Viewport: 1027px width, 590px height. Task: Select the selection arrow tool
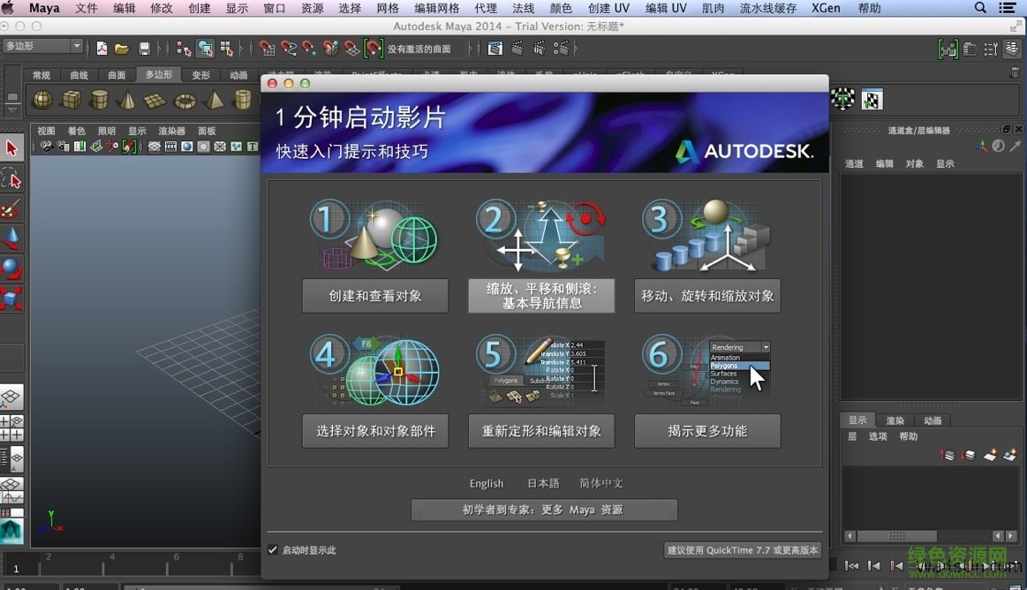11,147
